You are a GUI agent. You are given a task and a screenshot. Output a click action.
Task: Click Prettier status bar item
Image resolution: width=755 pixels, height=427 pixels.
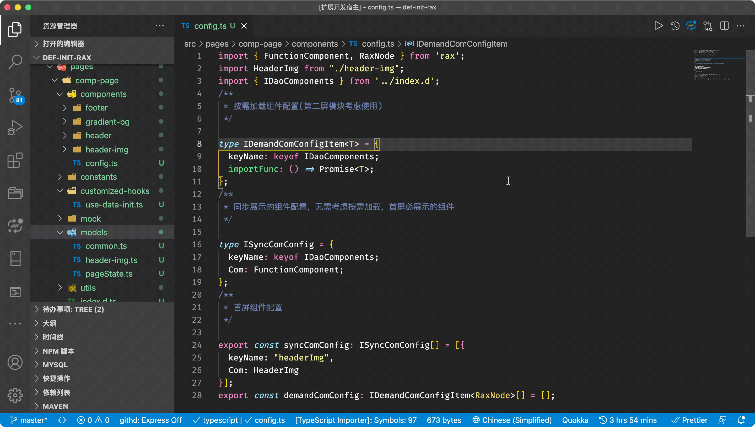pos(689,420)
